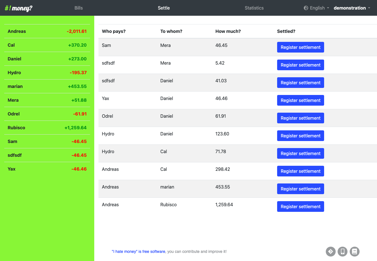Click Andreas in the balance sidebar
Screen dimensions: 377x261
tap(17, 31)
